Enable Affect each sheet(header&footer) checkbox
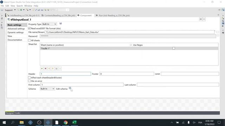Image resolution: width=225 pixels, height=126 pixels. (x=30, y=77)
